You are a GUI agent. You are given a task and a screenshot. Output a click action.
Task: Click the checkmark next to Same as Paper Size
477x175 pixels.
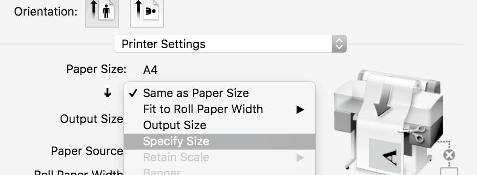133,93
